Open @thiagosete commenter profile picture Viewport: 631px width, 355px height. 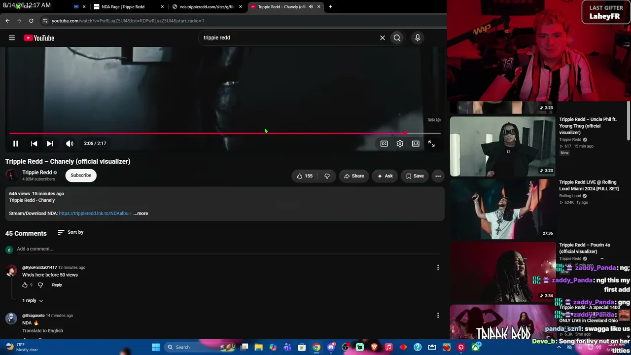(x=11, y=318)
